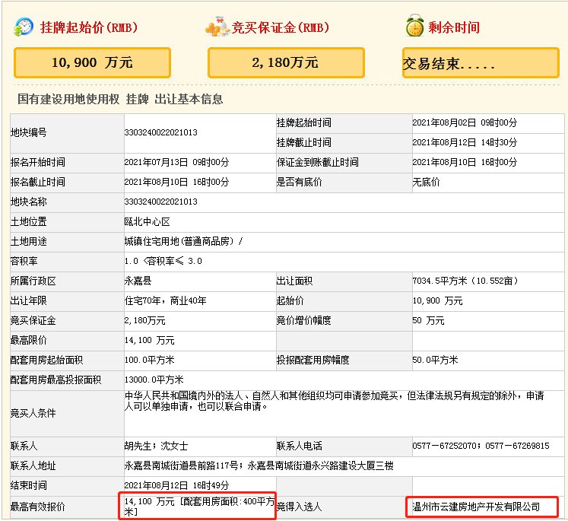The height and width of the screenshot is (521, 568).
Task: Click the district value 永嘉县
Action: tap(138, 281)
